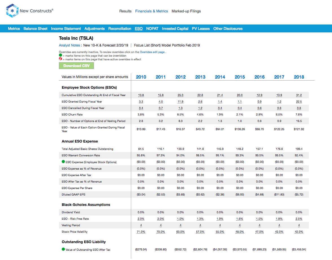The image size is (332, 260).
Task: Click 2018 ESO Warrant Conversion Rate 92.4%
Action: point(299,155)
